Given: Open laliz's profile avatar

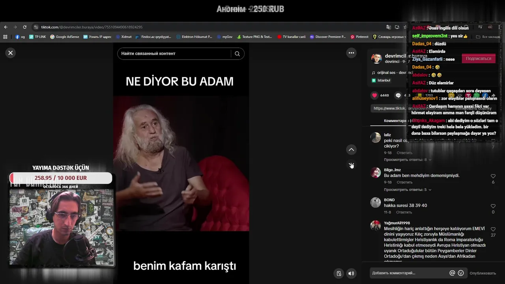Looking at the screenshot, I should [376, 137].
